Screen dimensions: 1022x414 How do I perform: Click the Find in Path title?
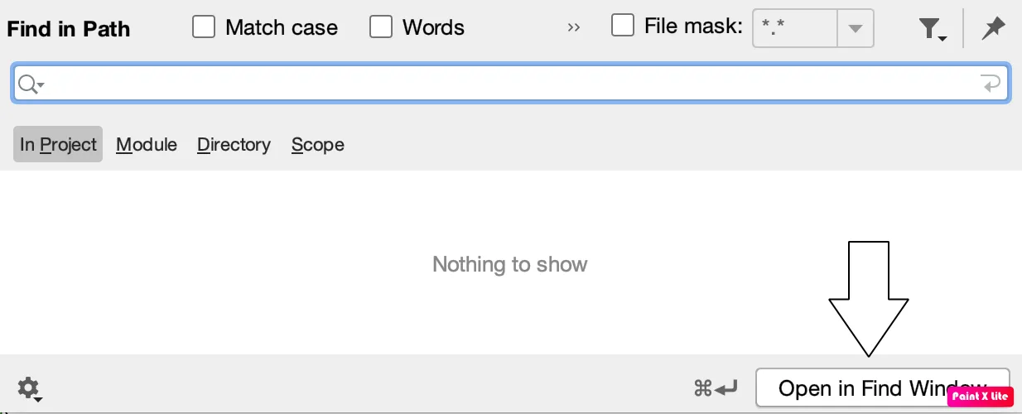[69, 29]
